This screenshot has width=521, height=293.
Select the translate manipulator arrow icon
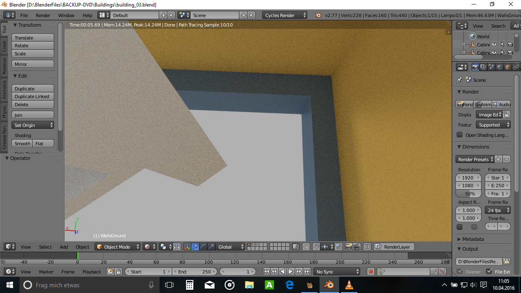click(x=195, y=247)
